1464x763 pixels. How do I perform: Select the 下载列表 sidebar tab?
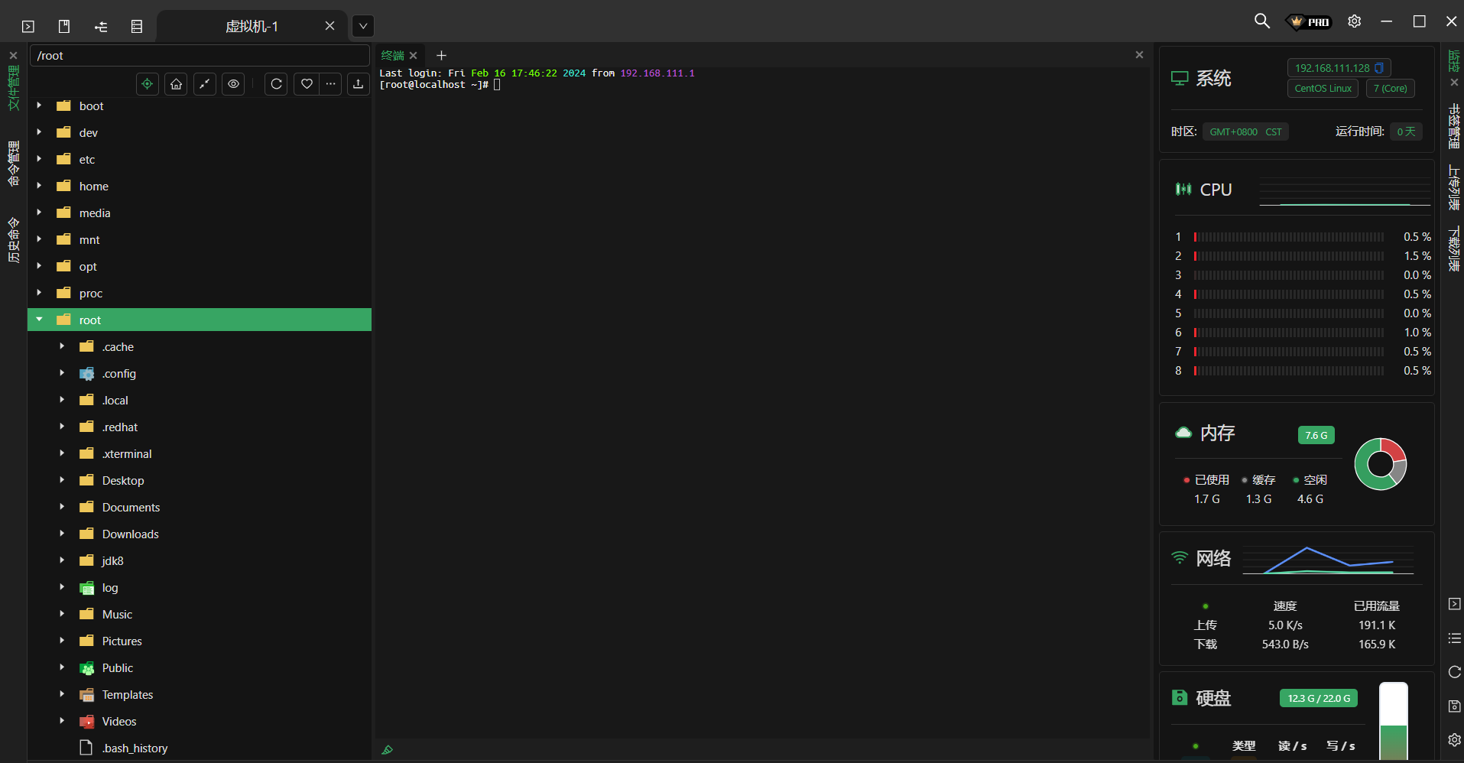[x=1455, y=245]
